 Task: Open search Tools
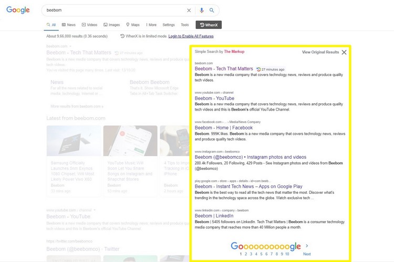point(185,25)
